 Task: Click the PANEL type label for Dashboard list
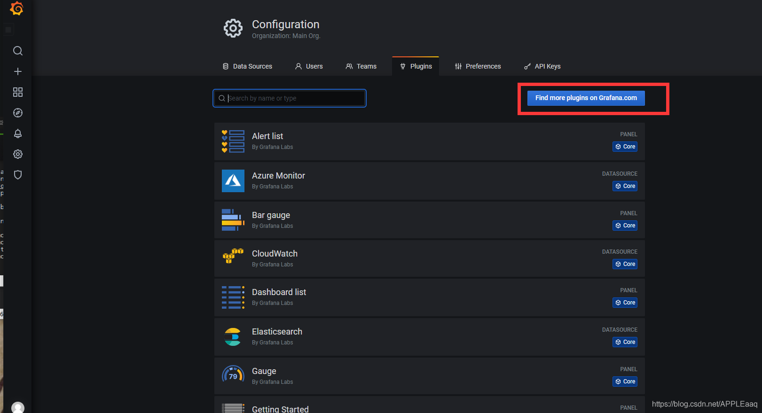click(x=628, y=290)
